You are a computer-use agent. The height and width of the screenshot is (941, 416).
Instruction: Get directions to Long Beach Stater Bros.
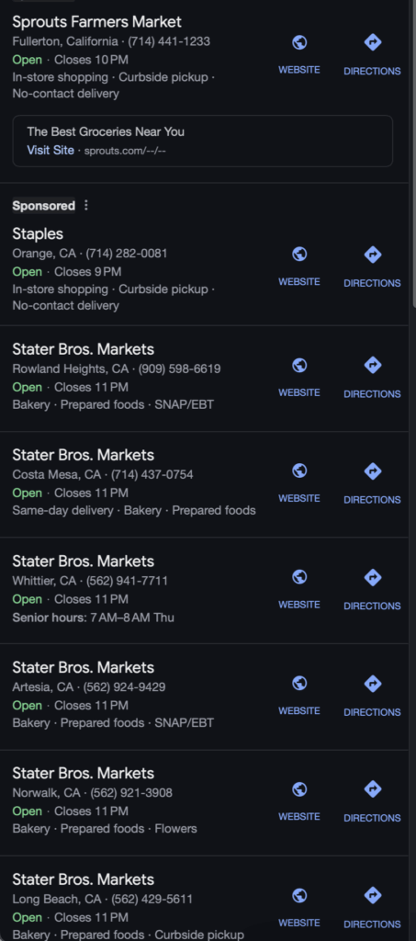[x=372, y=907]
